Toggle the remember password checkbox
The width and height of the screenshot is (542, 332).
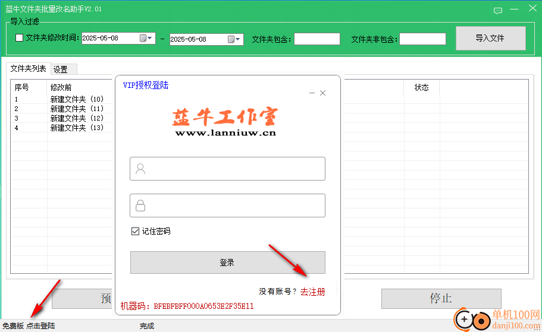pyautogui.click(x=135, y=231)
